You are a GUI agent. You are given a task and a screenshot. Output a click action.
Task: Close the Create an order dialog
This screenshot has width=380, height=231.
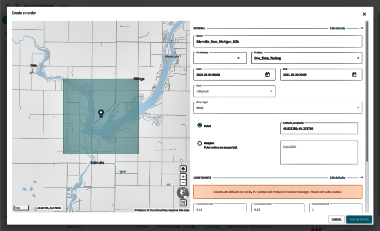[364, 14]
